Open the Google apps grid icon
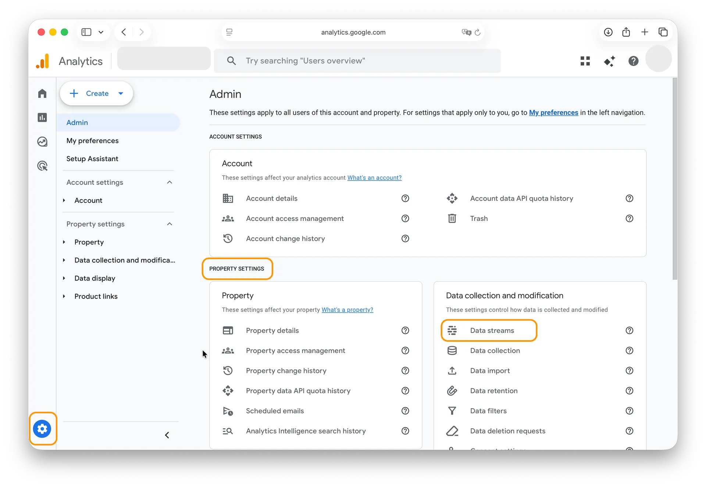Viewport: 706px width, 487px height. coord(585,61)
